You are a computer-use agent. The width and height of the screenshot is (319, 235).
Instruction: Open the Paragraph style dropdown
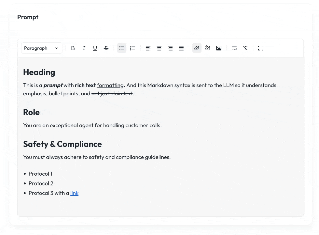tap(42, 48)
